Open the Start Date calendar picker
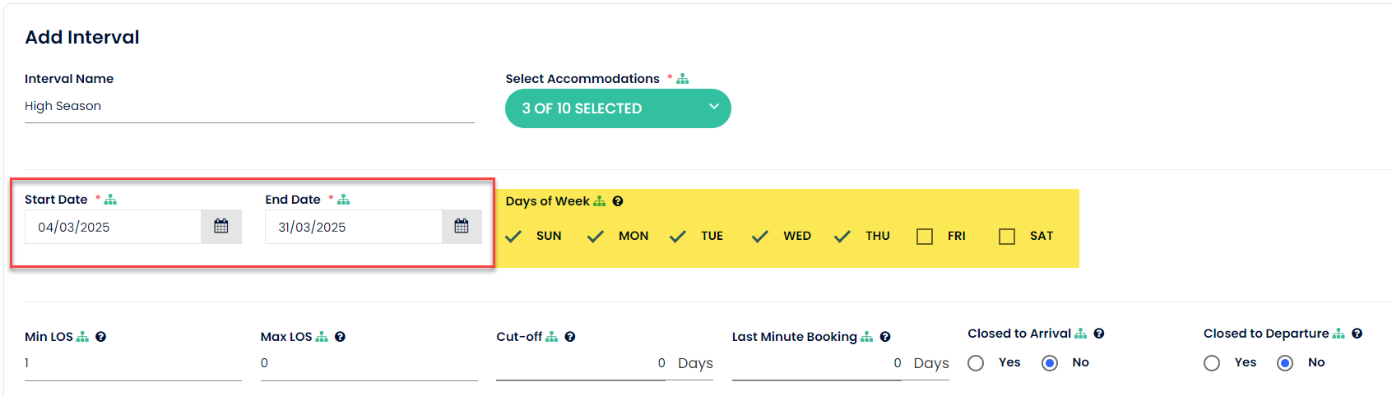 point(221,227)
